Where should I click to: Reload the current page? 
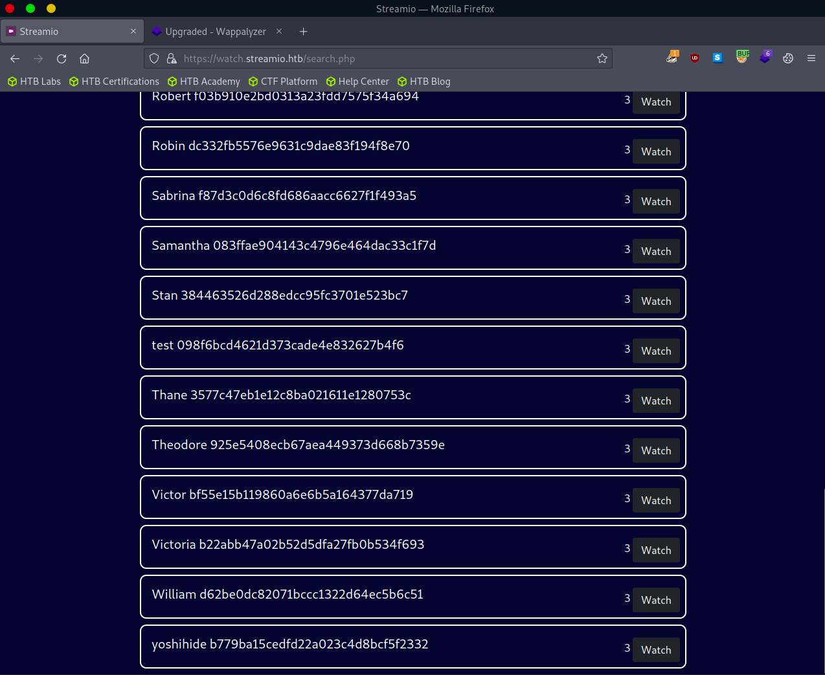coord(62,58)
